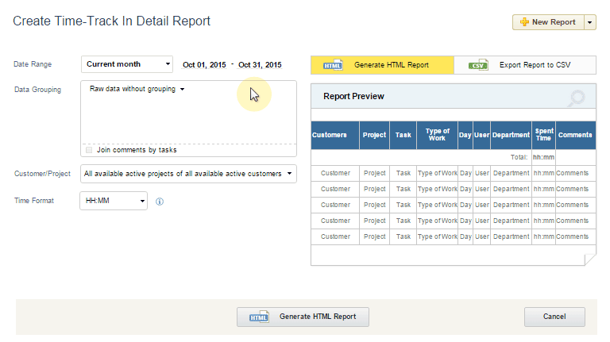Select the Oct 31, 2015 end date
This screenshot has width=610, height=342.
[x=260, y=65]
